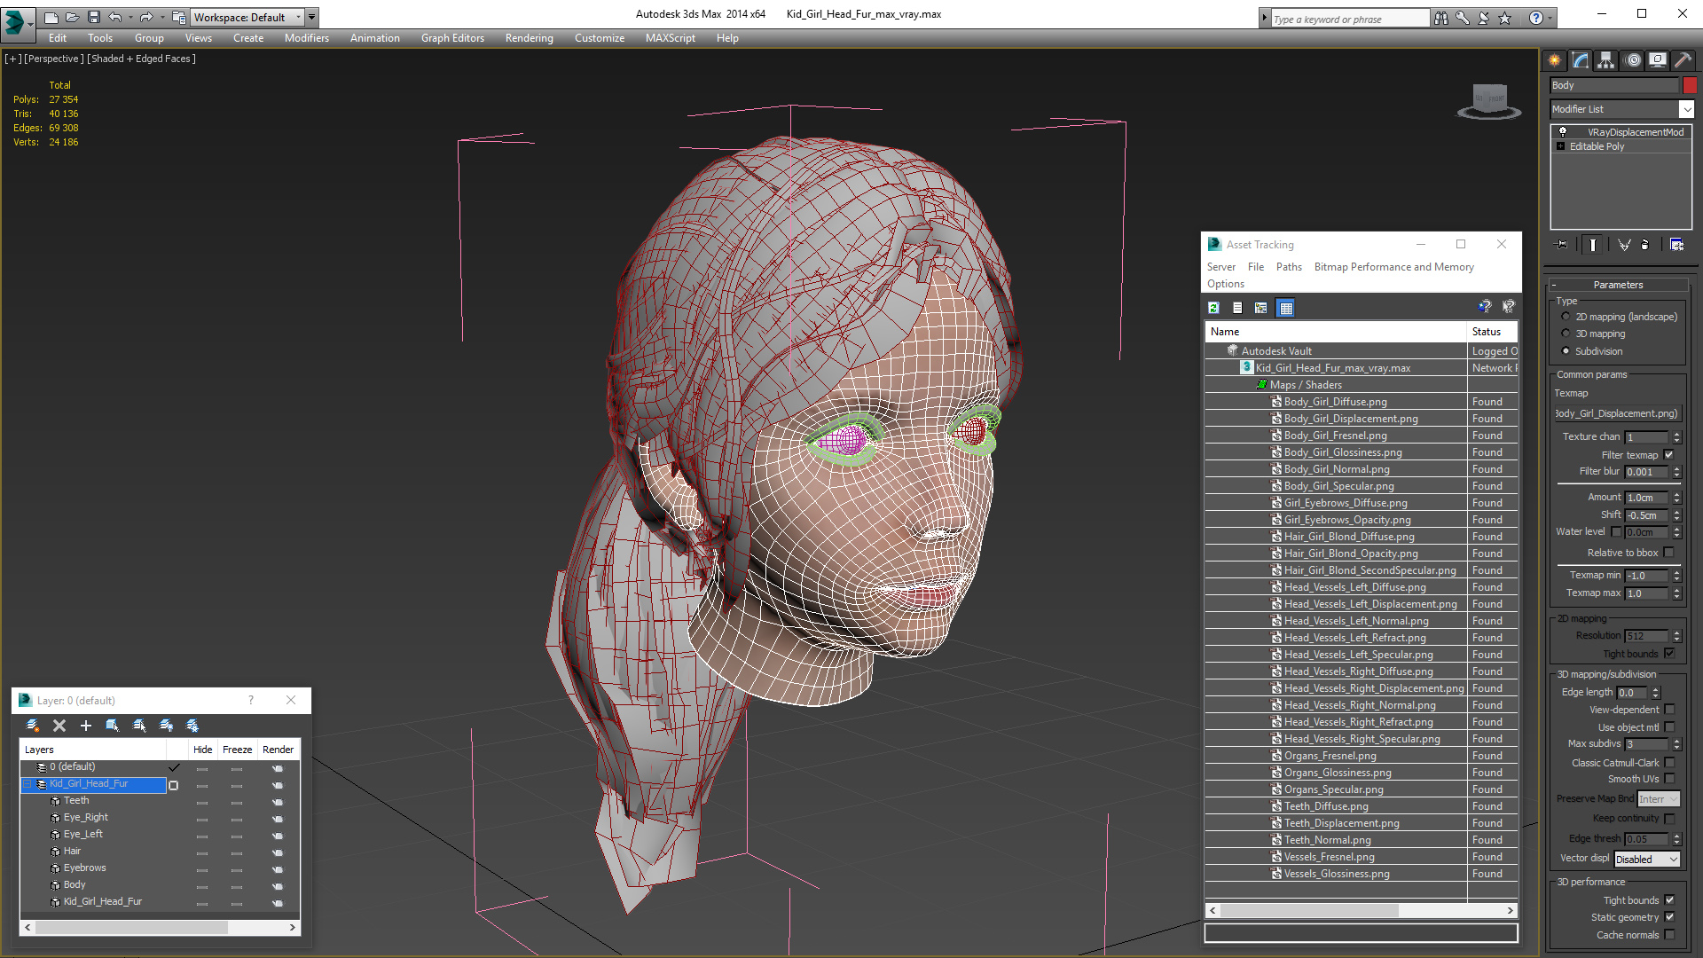Image resolution: width=1703 pixels, height=958 pixels.
Task: Open the Help dropdown arrow in title bar
Action: (x=1550, y=18)
